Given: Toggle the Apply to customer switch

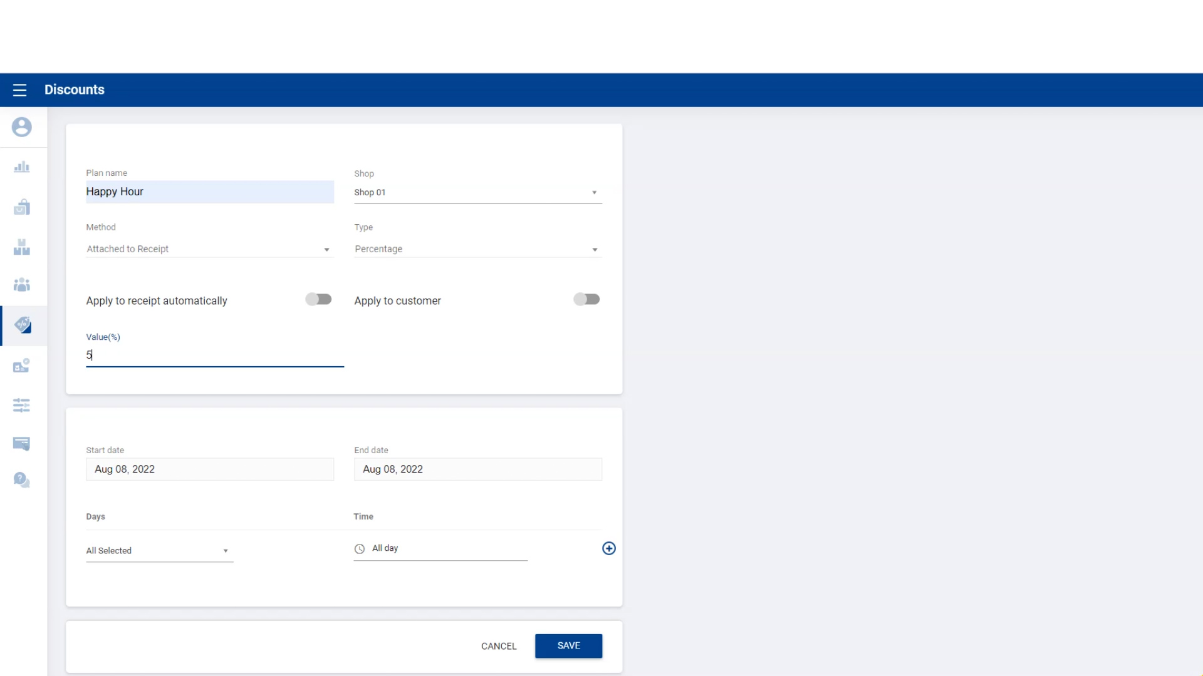Looking at the screenshot, I should (586, 300).
